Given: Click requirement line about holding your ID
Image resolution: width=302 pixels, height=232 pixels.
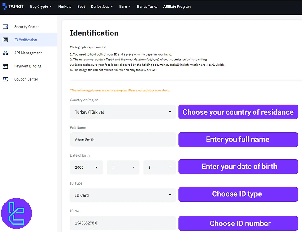Looking at the screenshot, I should click(x=121, y=54).
